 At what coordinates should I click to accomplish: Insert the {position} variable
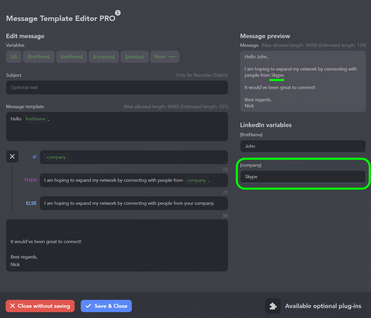click(x=134, y=57)
